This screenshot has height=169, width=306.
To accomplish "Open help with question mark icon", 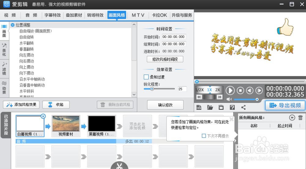I will 232,107.
